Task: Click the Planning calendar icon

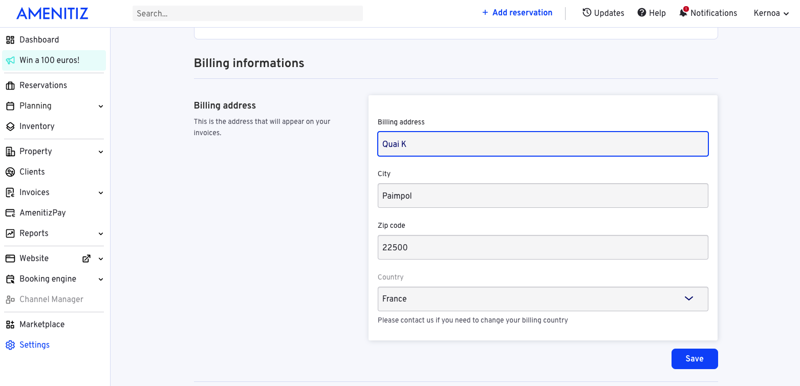Action: (10, 106)
